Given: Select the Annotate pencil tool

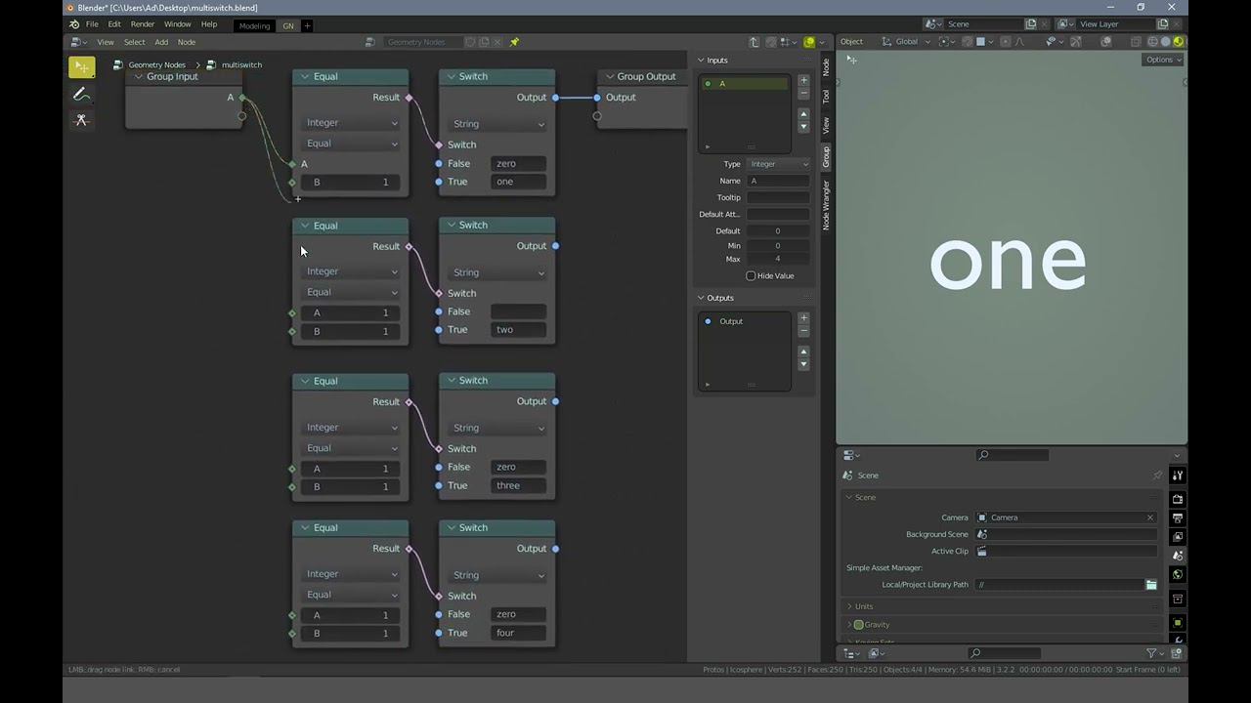Looking at the screenshot, I should pyautogui.click(x=81, y=94).
